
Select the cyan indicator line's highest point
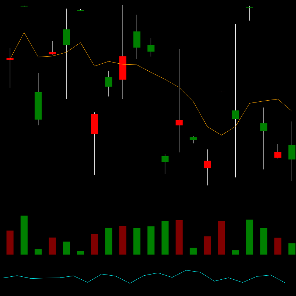point(186,270)
